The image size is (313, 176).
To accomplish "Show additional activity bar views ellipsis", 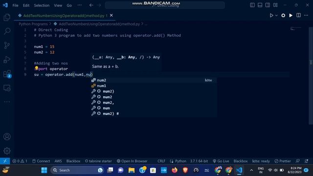I will point(7,102).
